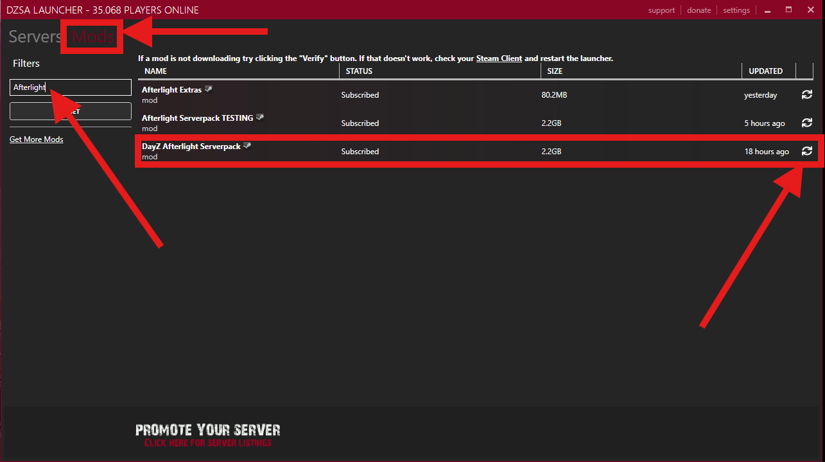825x462 pixels.
Task: Select the Afterlight Extras row name
Action: (x=171, y=90)
